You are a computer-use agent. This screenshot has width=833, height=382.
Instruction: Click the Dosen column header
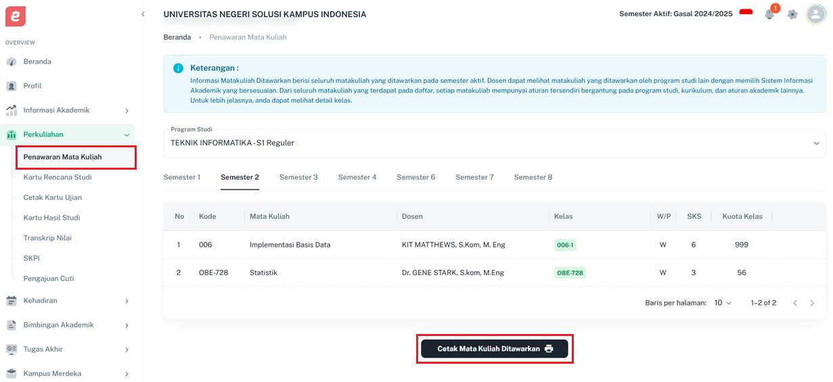coord(412,216)
